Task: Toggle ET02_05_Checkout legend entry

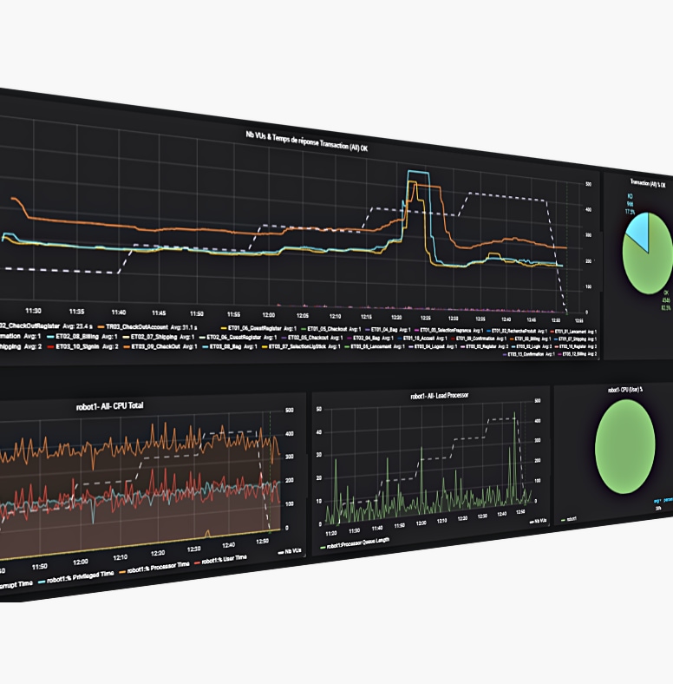Action: [x=311, y=338]
